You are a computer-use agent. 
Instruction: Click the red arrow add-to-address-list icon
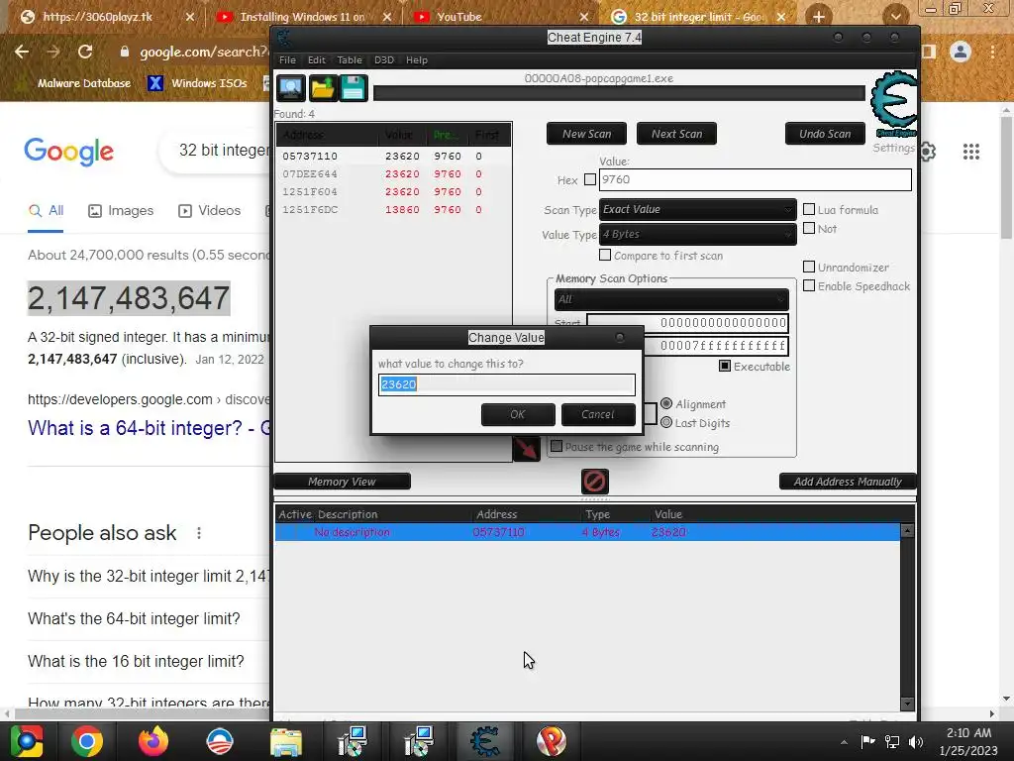tap(527, 448)
